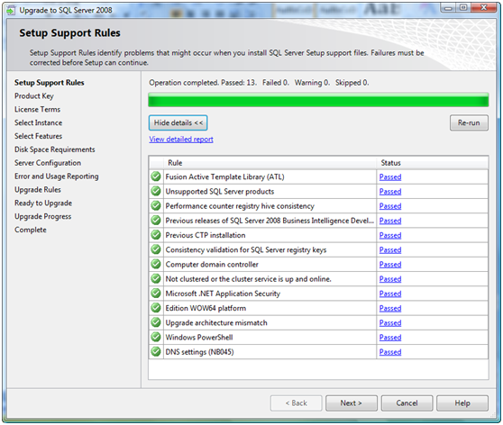Click green check icon for Performance counter registry row
Image resolution: width=503 pixels, height=425 pixels.
click(x=156, y=205)
